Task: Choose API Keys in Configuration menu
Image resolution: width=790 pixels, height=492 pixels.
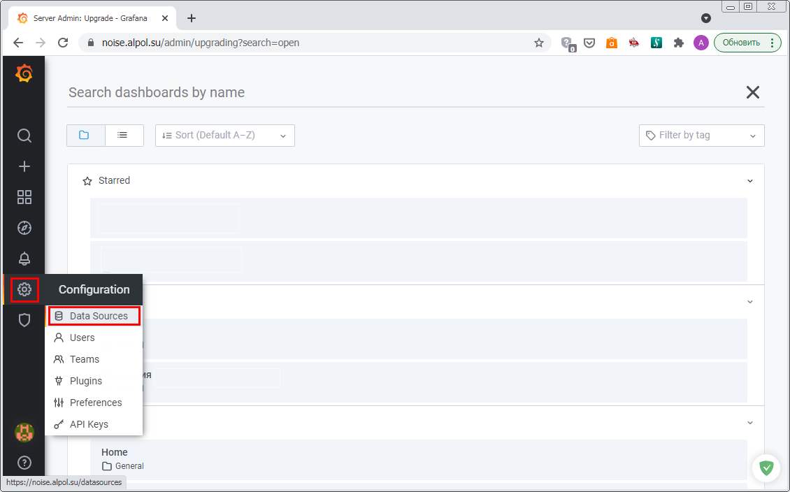Action: pos(89,424)
